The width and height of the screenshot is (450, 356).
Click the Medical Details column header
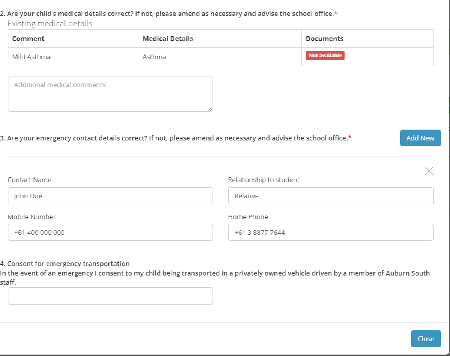(x=220, y=39)
